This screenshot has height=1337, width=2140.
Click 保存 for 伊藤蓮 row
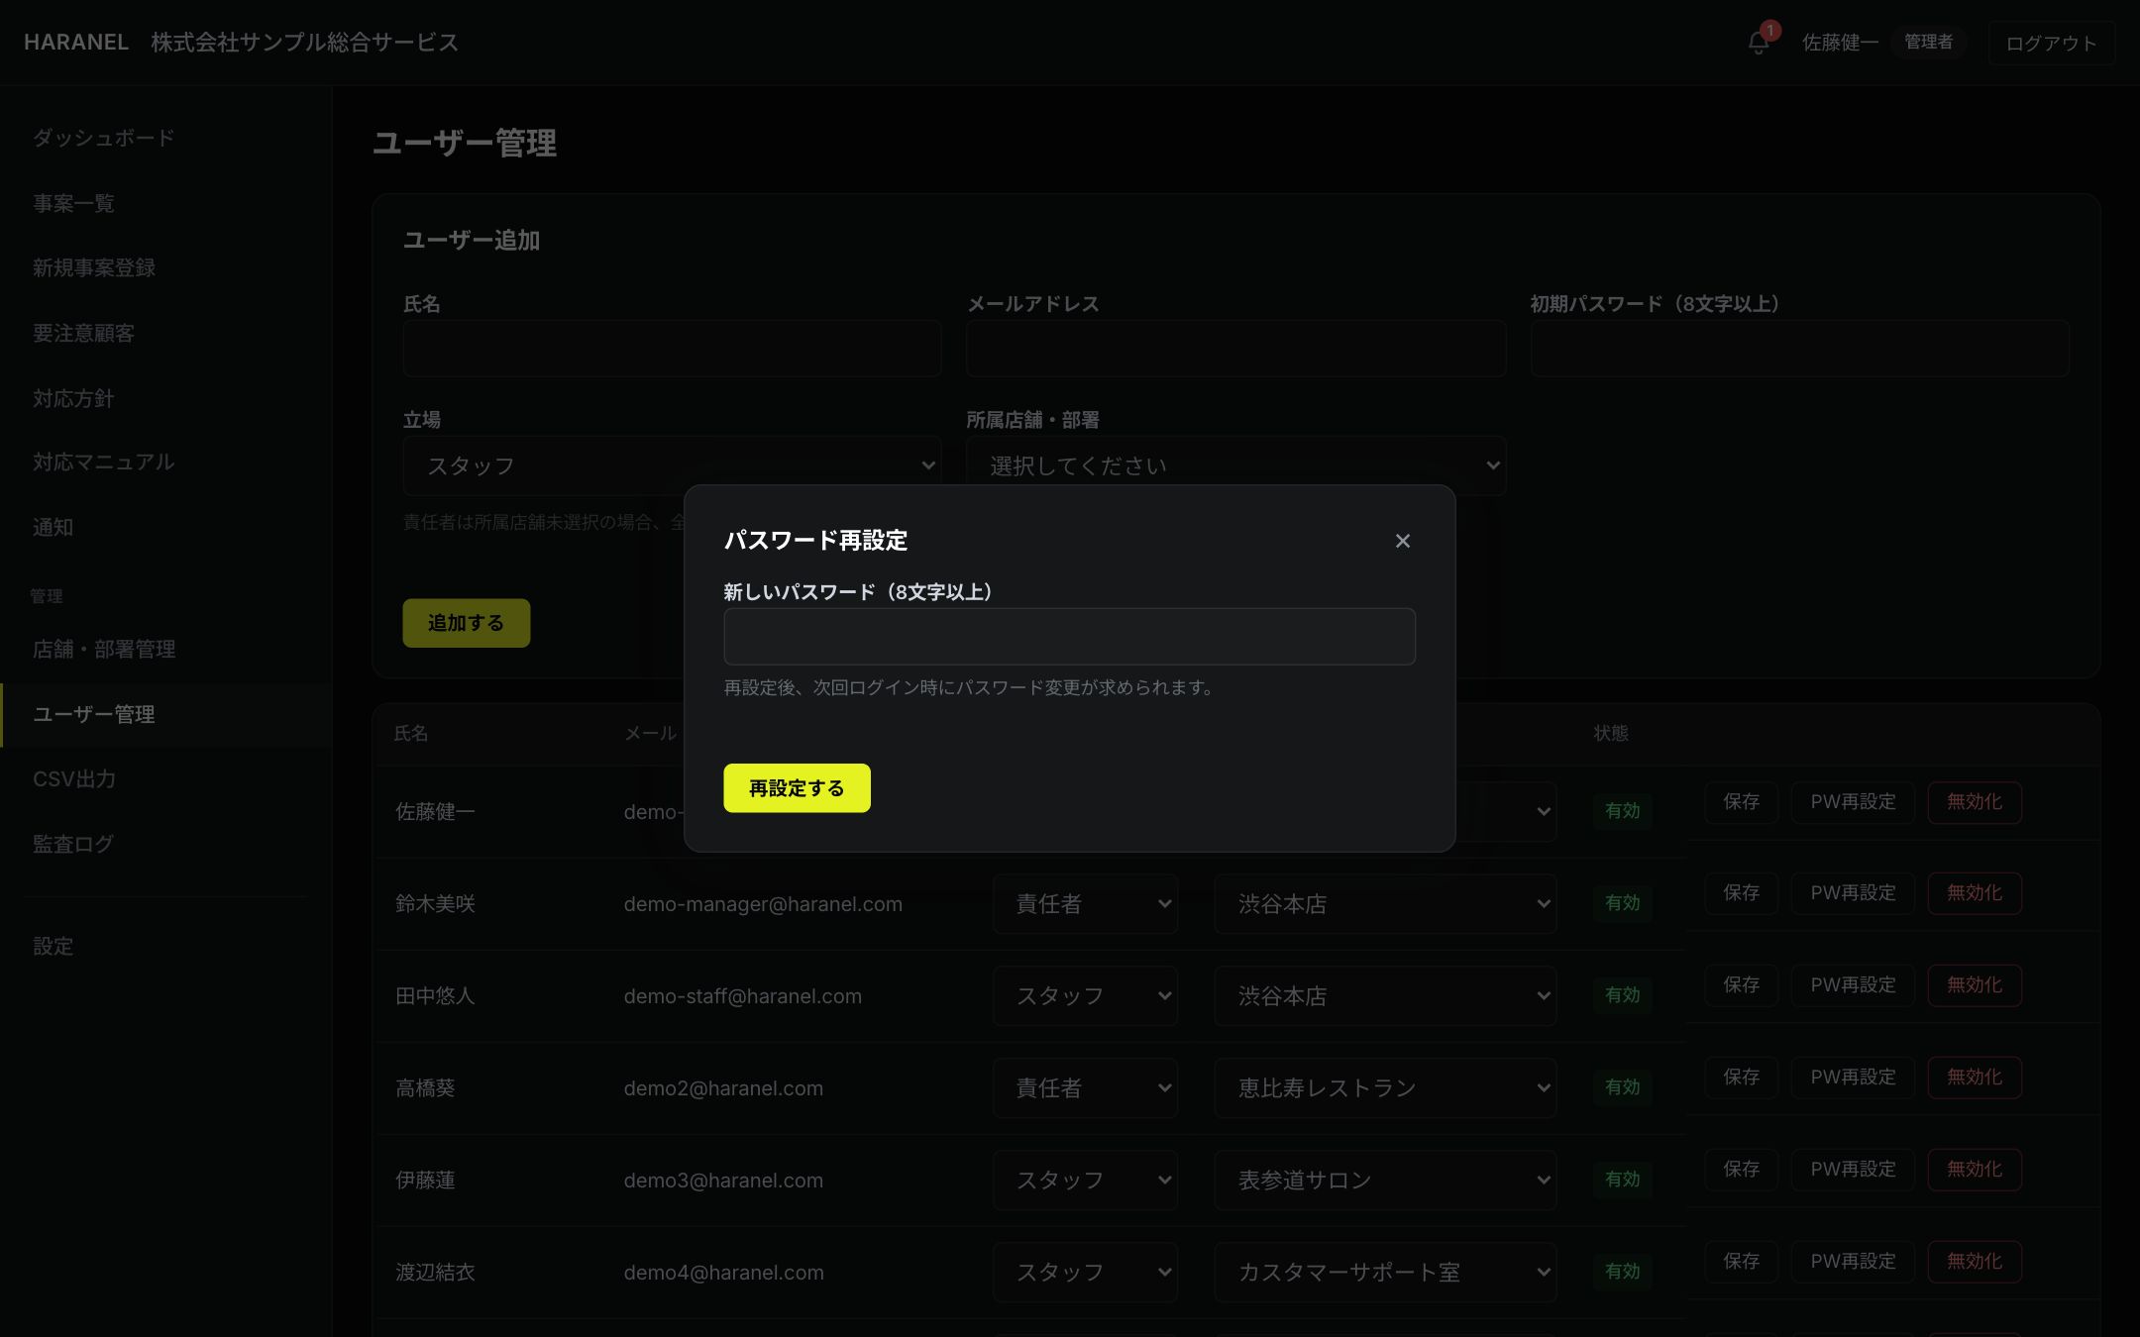click(1741, 1169)
